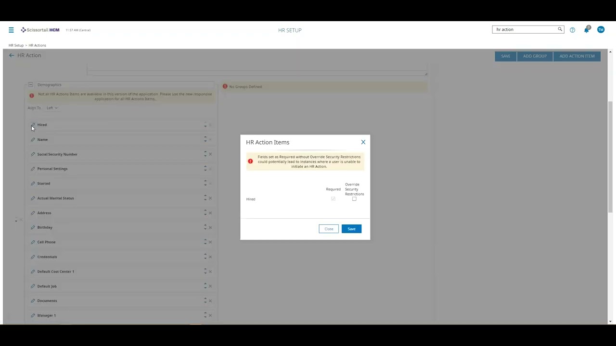Click Close in the HR Action Items dialog
616x346 pixels.
[x=329, y=229]
